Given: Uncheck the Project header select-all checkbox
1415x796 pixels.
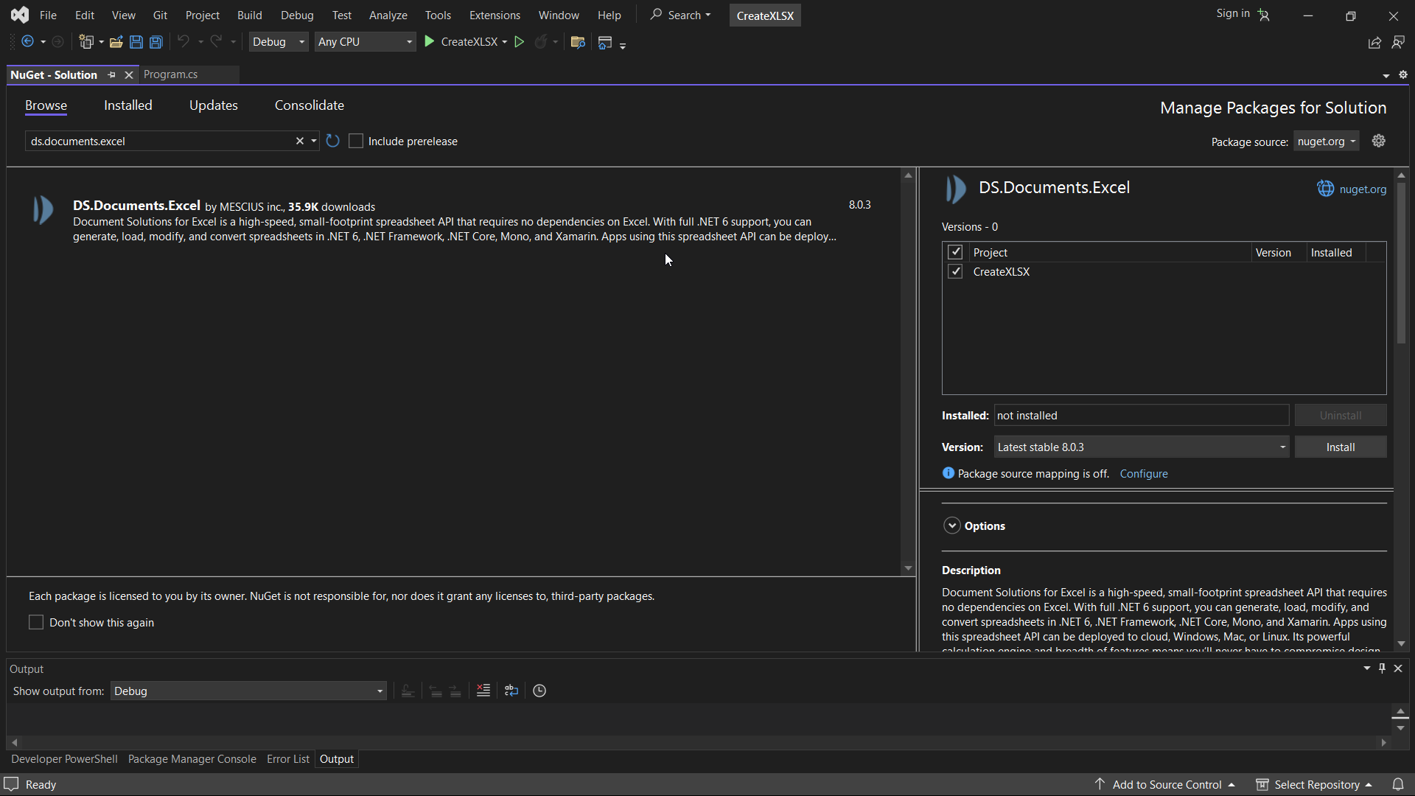Looking at the screenshot, I should pos(955,252).
